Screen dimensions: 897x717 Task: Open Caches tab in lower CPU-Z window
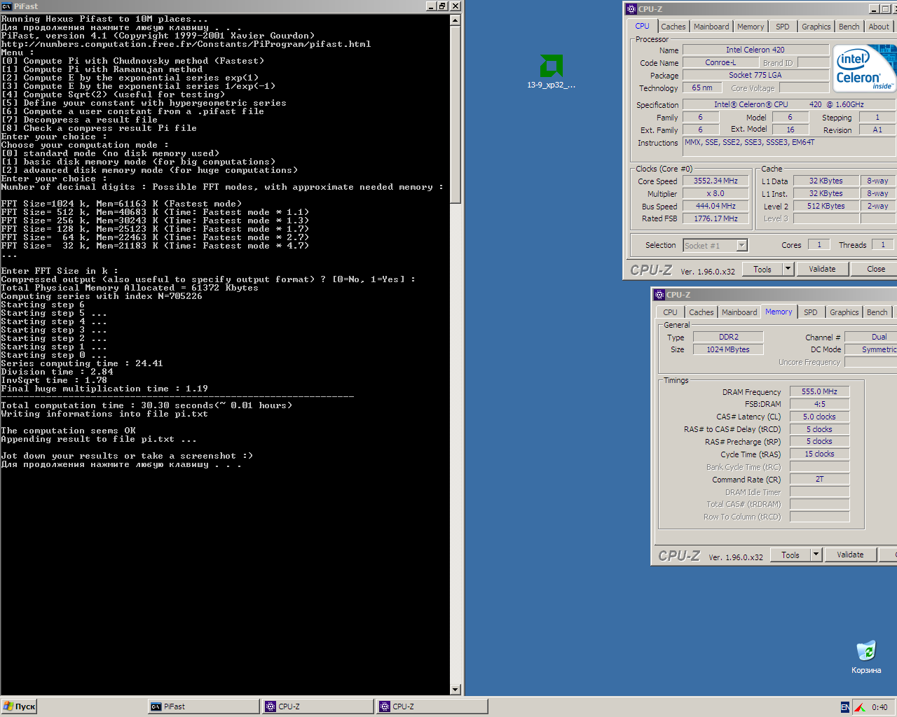[701, 312]
